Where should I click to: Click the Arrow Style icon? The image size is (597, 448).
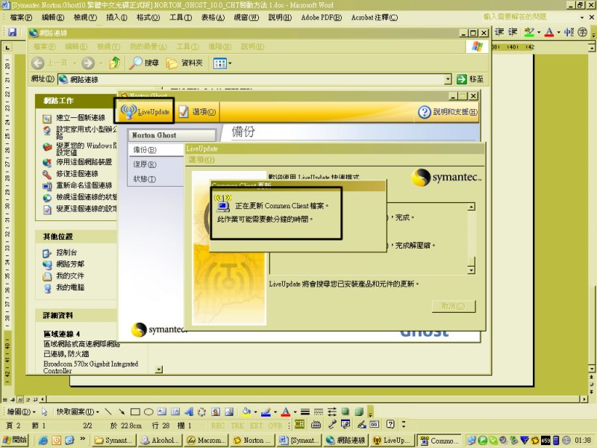(331, 412)
